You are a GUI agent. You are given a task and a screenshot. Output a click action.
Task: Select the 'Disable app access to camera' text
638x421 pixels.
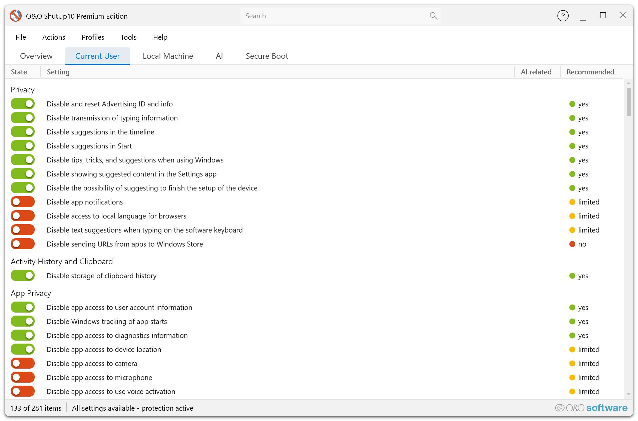[92, 363]
